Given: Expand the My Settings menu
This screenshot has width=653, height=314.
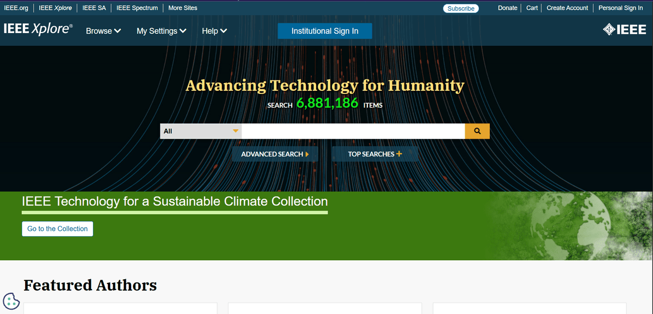Looking at the screenshot, I should (162, 31).
